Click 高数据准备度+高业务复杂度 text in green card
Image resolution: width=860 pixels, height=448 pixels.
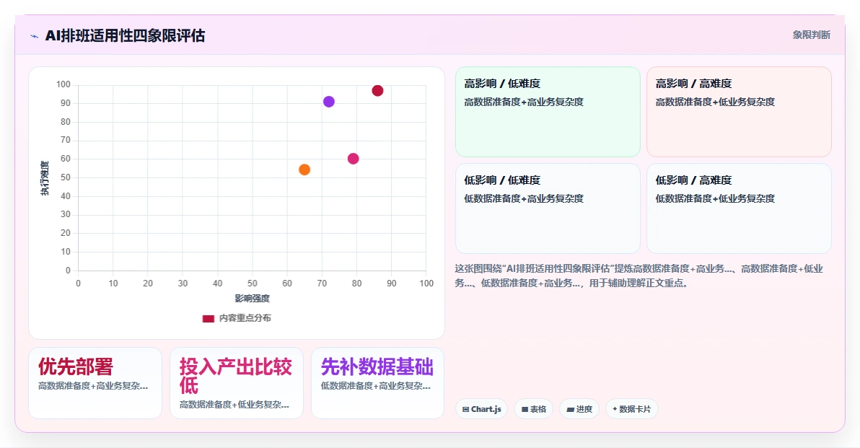(x=524, y=102)
